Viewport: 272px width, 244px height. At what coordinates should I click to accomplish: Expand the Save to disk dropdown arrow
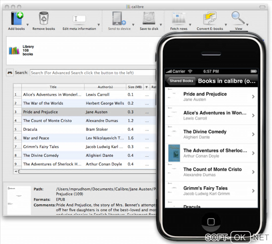161,25
